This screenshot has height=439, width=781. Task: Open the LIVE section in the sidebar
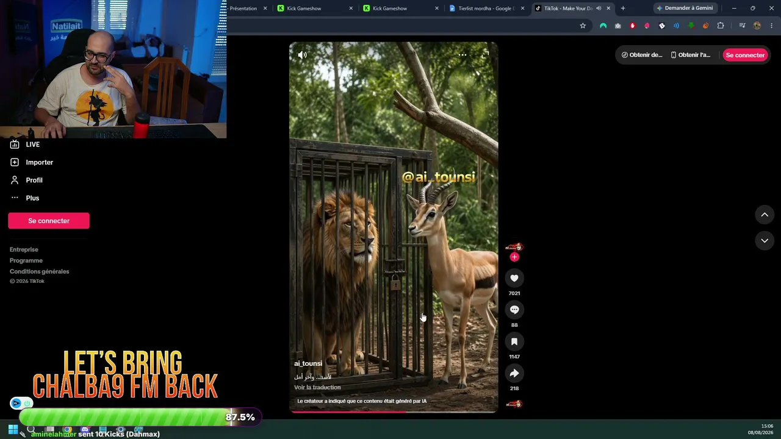coord(33,145)
